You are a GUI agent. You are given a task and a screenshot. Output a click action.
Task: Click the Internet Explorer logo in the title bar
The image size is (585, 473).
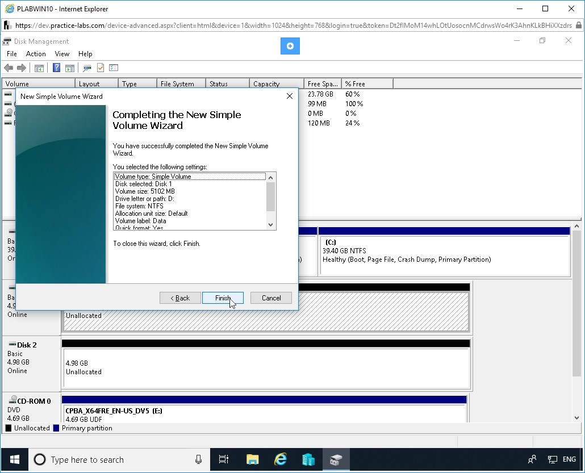[x=10, y=9]
